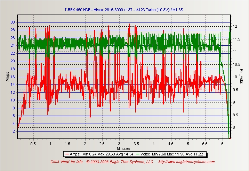Viewport: 249px width, 171px height.
Task: Click the 2.5 tick on Minutes axis
Action: point(102,144)
